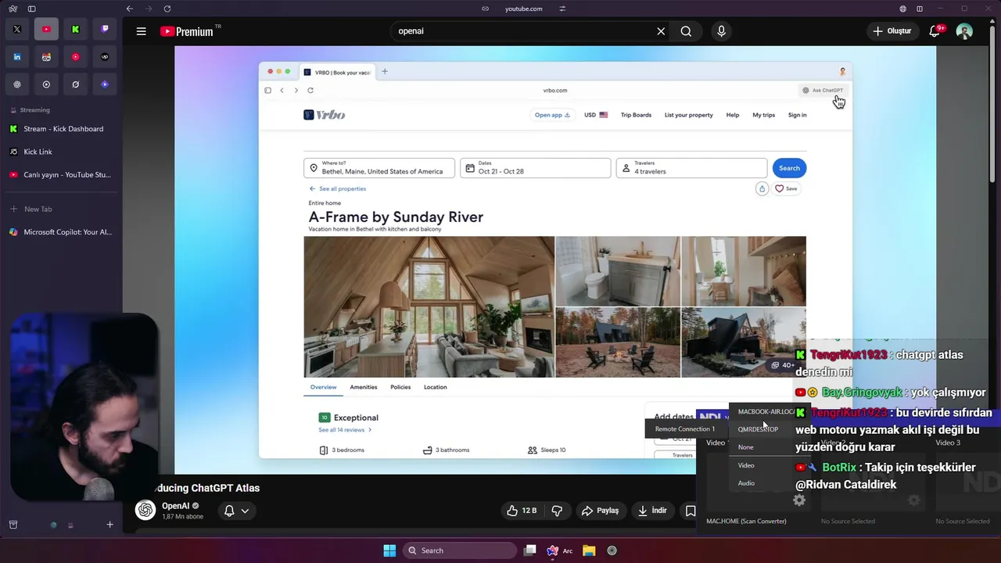The image size is (1001, 563).
Task: Open the purple play triangle pinned tab
Action: coord(105,84)
